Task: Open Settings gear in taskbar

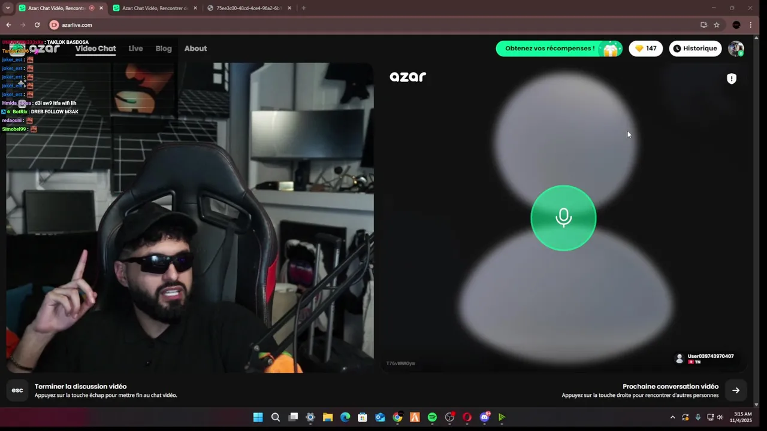Action: click(310, 417)
